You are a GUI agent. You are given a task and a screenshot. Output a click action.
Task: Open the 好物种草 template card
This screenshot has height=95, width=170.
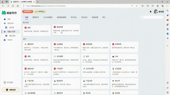(x=124, y=47)
